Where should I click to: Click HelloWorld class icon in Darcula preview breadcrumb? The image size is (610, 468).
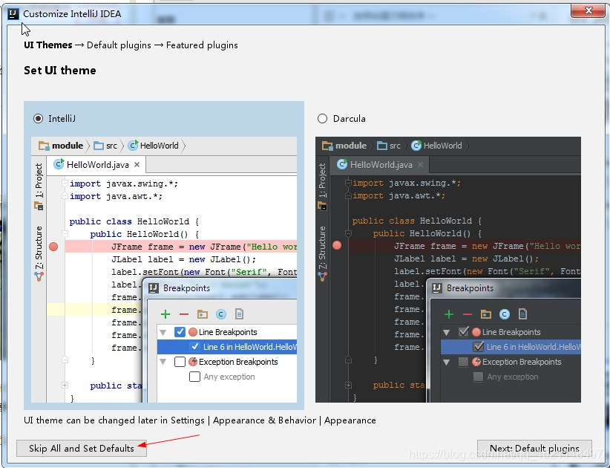pyautogui.click(x=416, y=145)
